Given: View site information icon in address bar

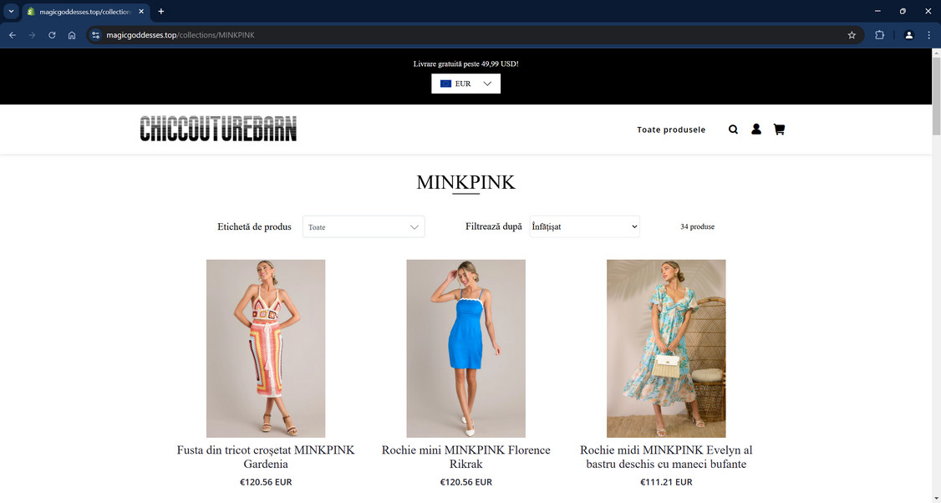Looking at the screenshot, I should [x=96, y=35].
